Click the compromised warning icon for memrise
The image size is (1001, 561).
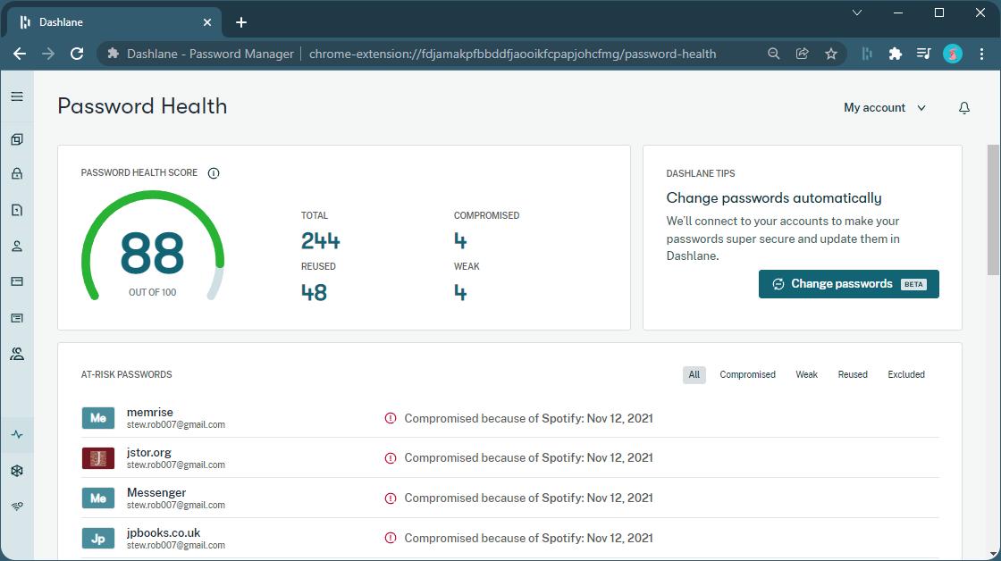pos(390,418)
